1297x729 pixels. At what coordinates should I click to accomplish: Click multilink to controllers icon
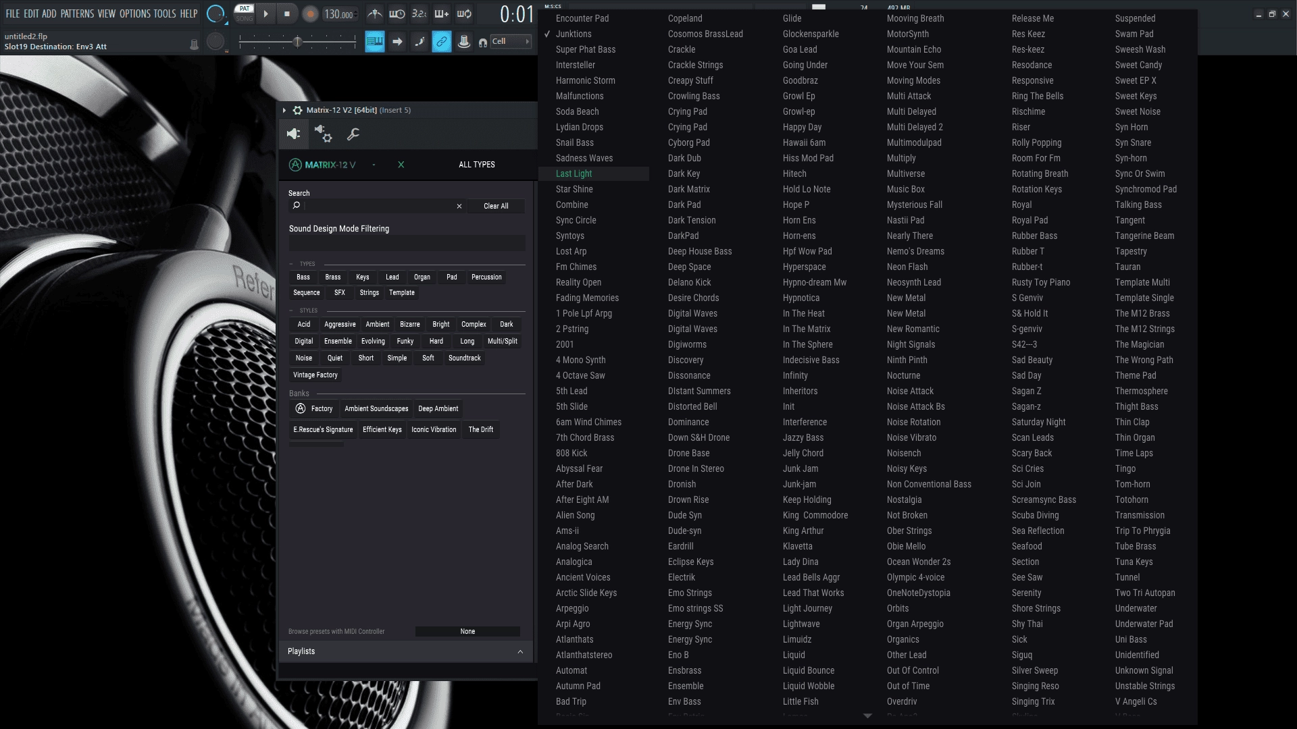[464, 42]
